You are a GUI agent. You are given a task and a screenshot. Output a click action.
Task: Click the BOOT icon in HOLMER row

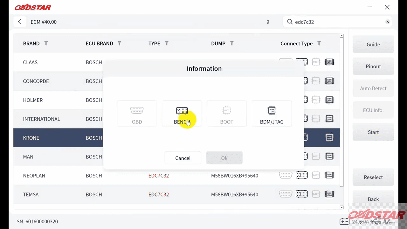click(x=316, y=100)
